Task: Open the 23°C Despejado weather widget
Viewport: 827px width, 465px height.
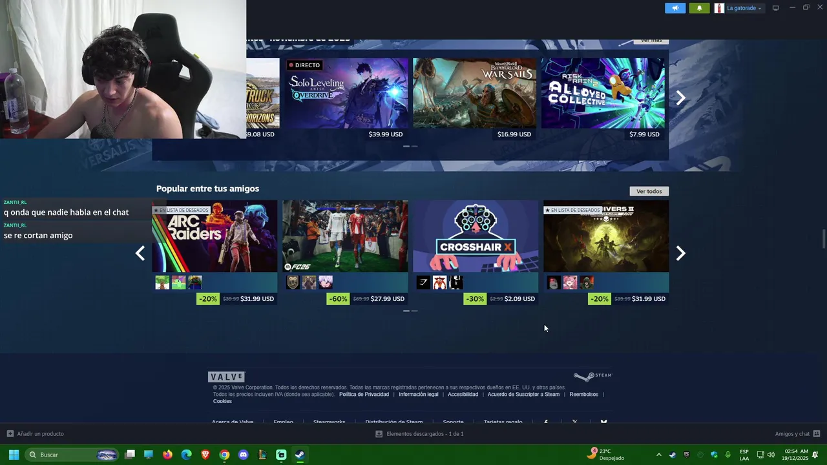Action: tap(605, 454)
